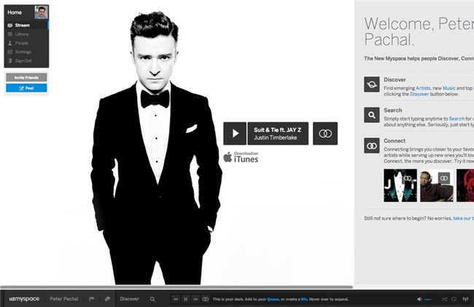The image size is (474, 307).
Task: Connect to the Suit & Tie song
Action: pyautogui.click(x=325, y=133)
